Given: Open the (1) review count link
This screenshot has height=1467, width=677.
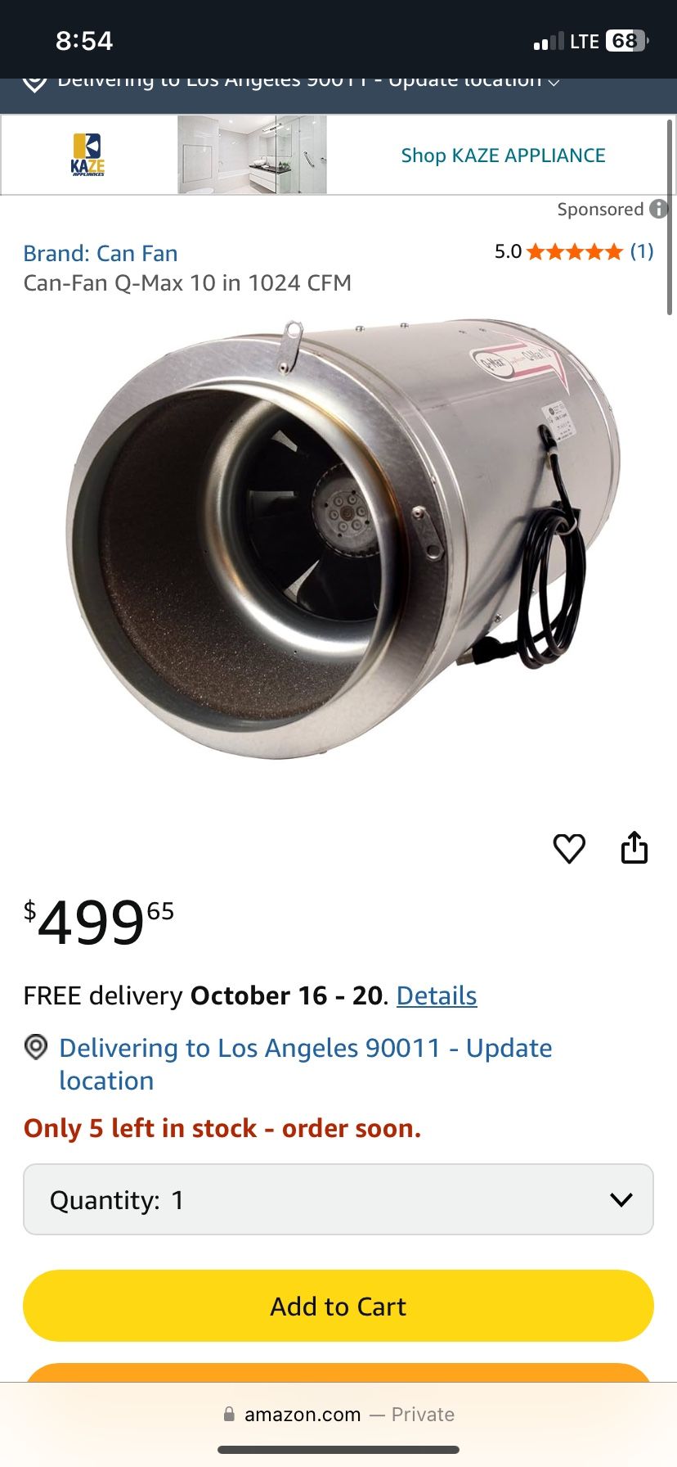Looking at the screenshot, I should click(x=642, y=251).
